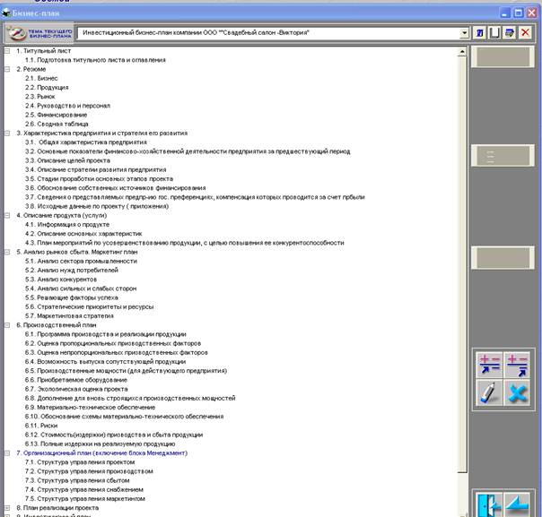The image size is (542, 517).
Task: Select 3.6. Обоснование собственных источников финансирования
Action: pyautogui.click(x=116, y=188)
